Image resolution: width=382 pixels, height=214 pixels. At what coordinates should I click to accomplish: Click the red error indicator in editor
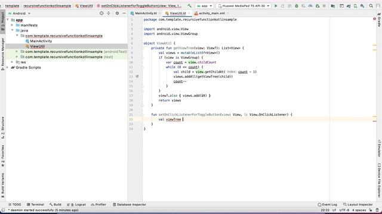click(374, 19)
